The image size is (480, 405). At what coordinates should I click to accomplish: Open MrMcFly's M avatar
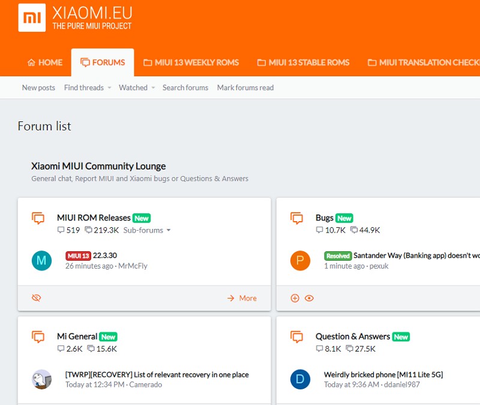[x=41, y=261]
